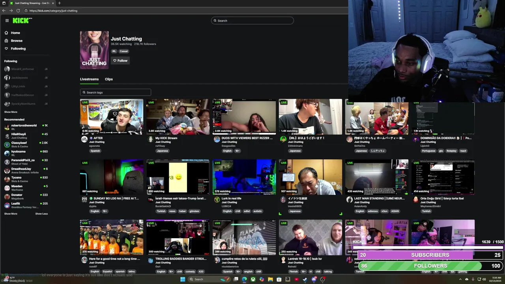Expand Recommended list with Show More
This screenshot has height=284, width=505.
pyautogui.click(x=11, y=214)
